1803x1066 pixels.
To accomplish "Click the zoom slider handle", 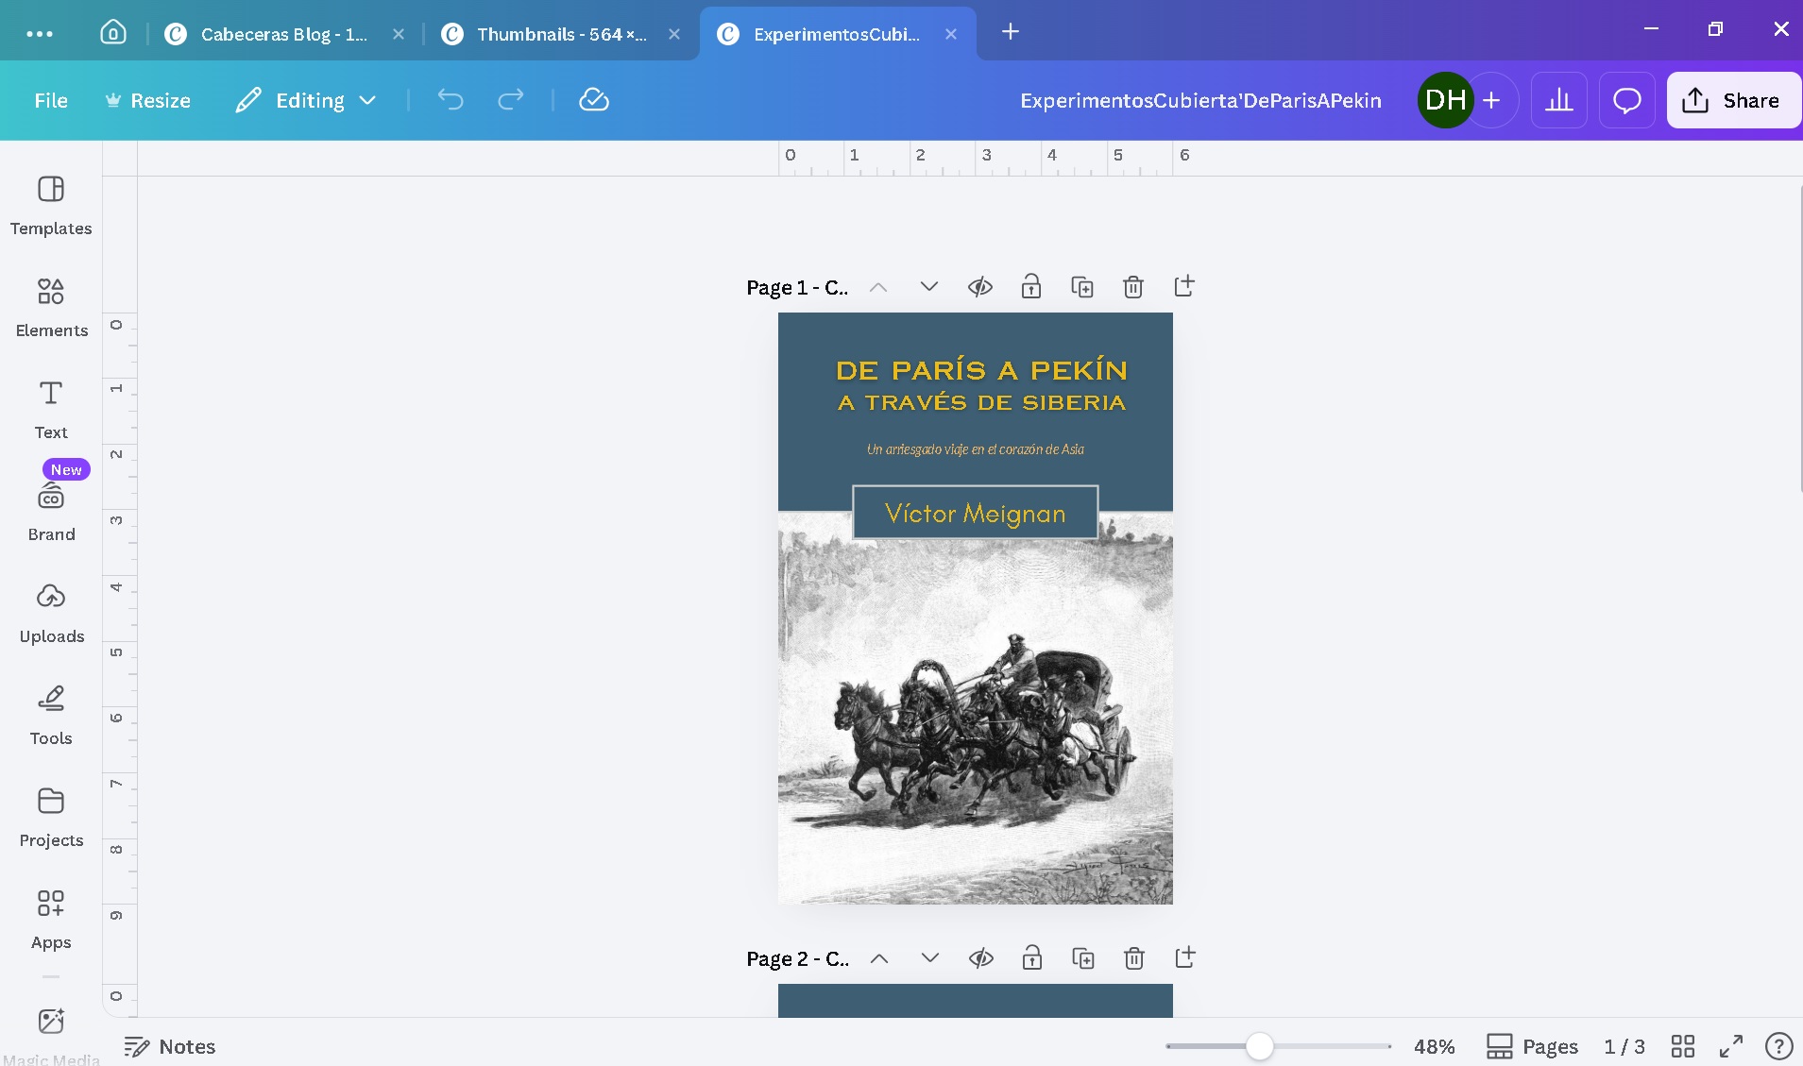I will click(1259, 1046).
